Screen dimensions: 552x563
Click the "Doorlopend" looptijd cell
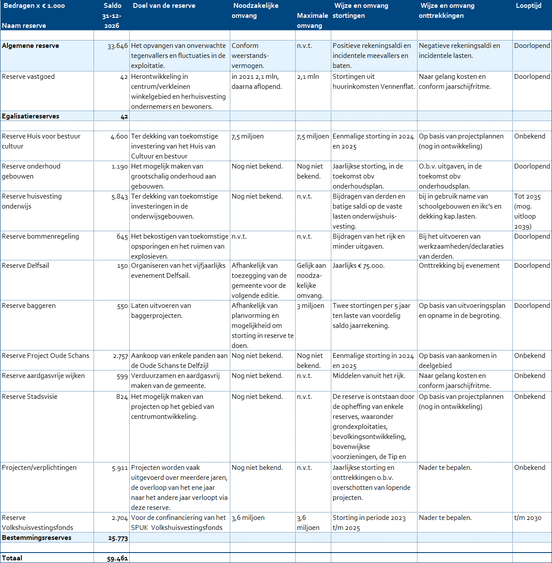point(532,46)
